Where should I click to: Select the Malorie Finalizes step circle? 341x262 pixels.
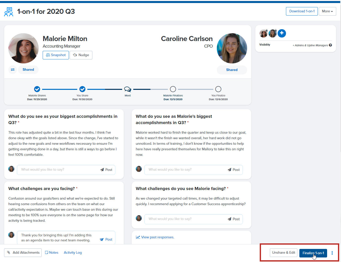pos(173,89)
